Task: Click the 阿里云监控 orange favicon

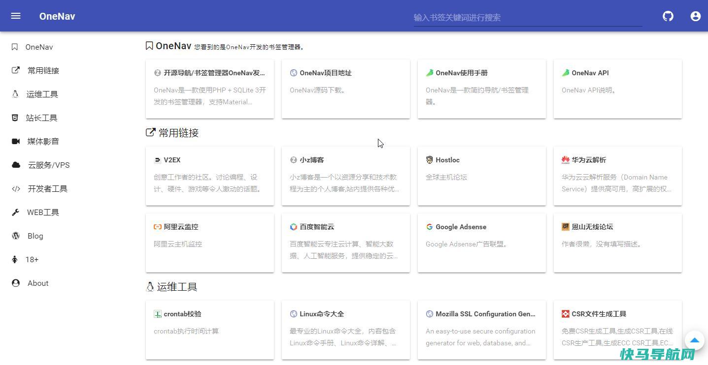Action: click(158, 227)
